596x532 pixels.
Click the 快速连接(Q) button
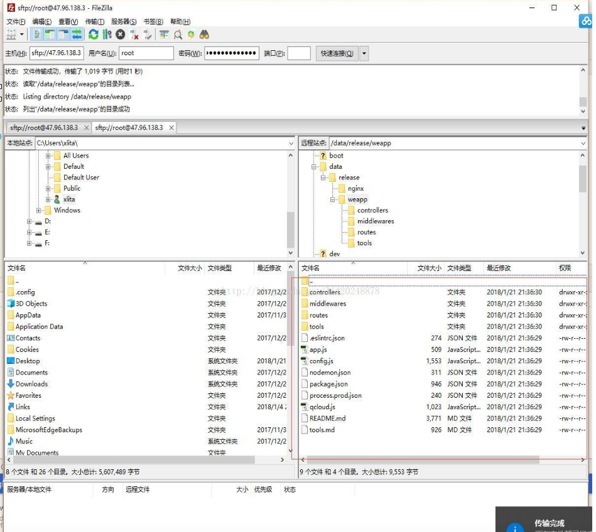click(337, 53)
